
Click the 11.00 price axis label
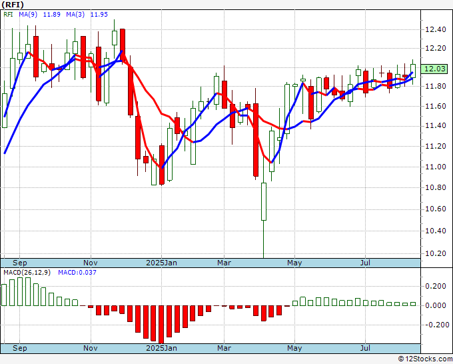tap(435, 167)
